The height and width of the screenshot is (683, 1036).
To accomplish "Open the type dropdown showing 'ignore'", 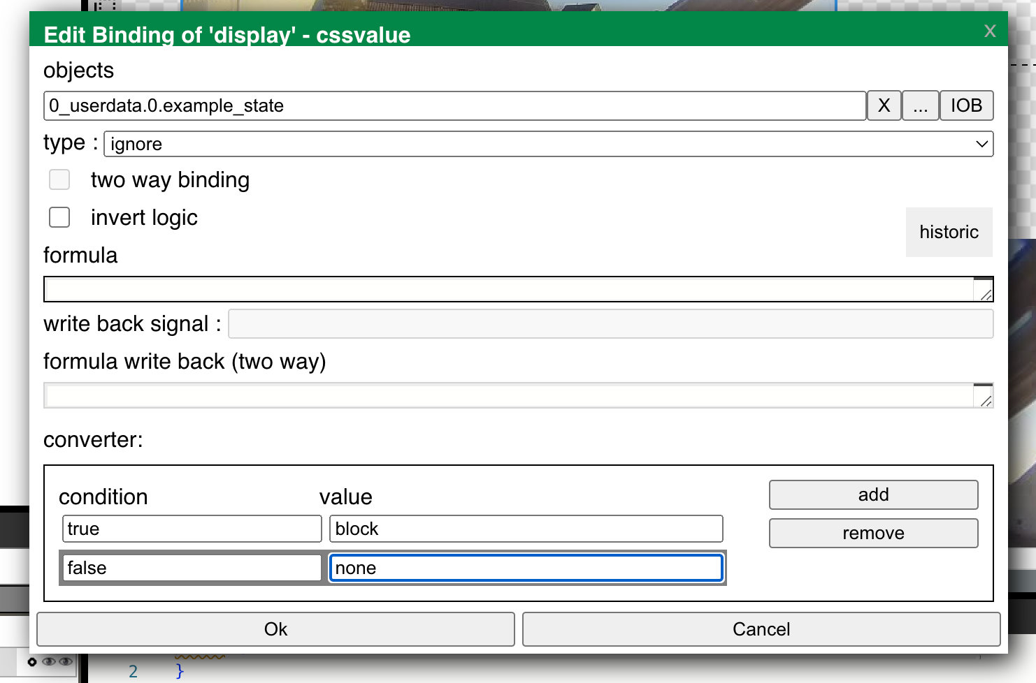I will [548, 144].
